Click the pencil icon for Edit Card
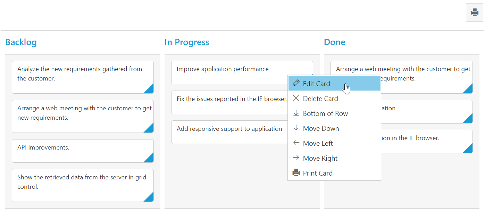485x212 pixels. tap(296, 83)
